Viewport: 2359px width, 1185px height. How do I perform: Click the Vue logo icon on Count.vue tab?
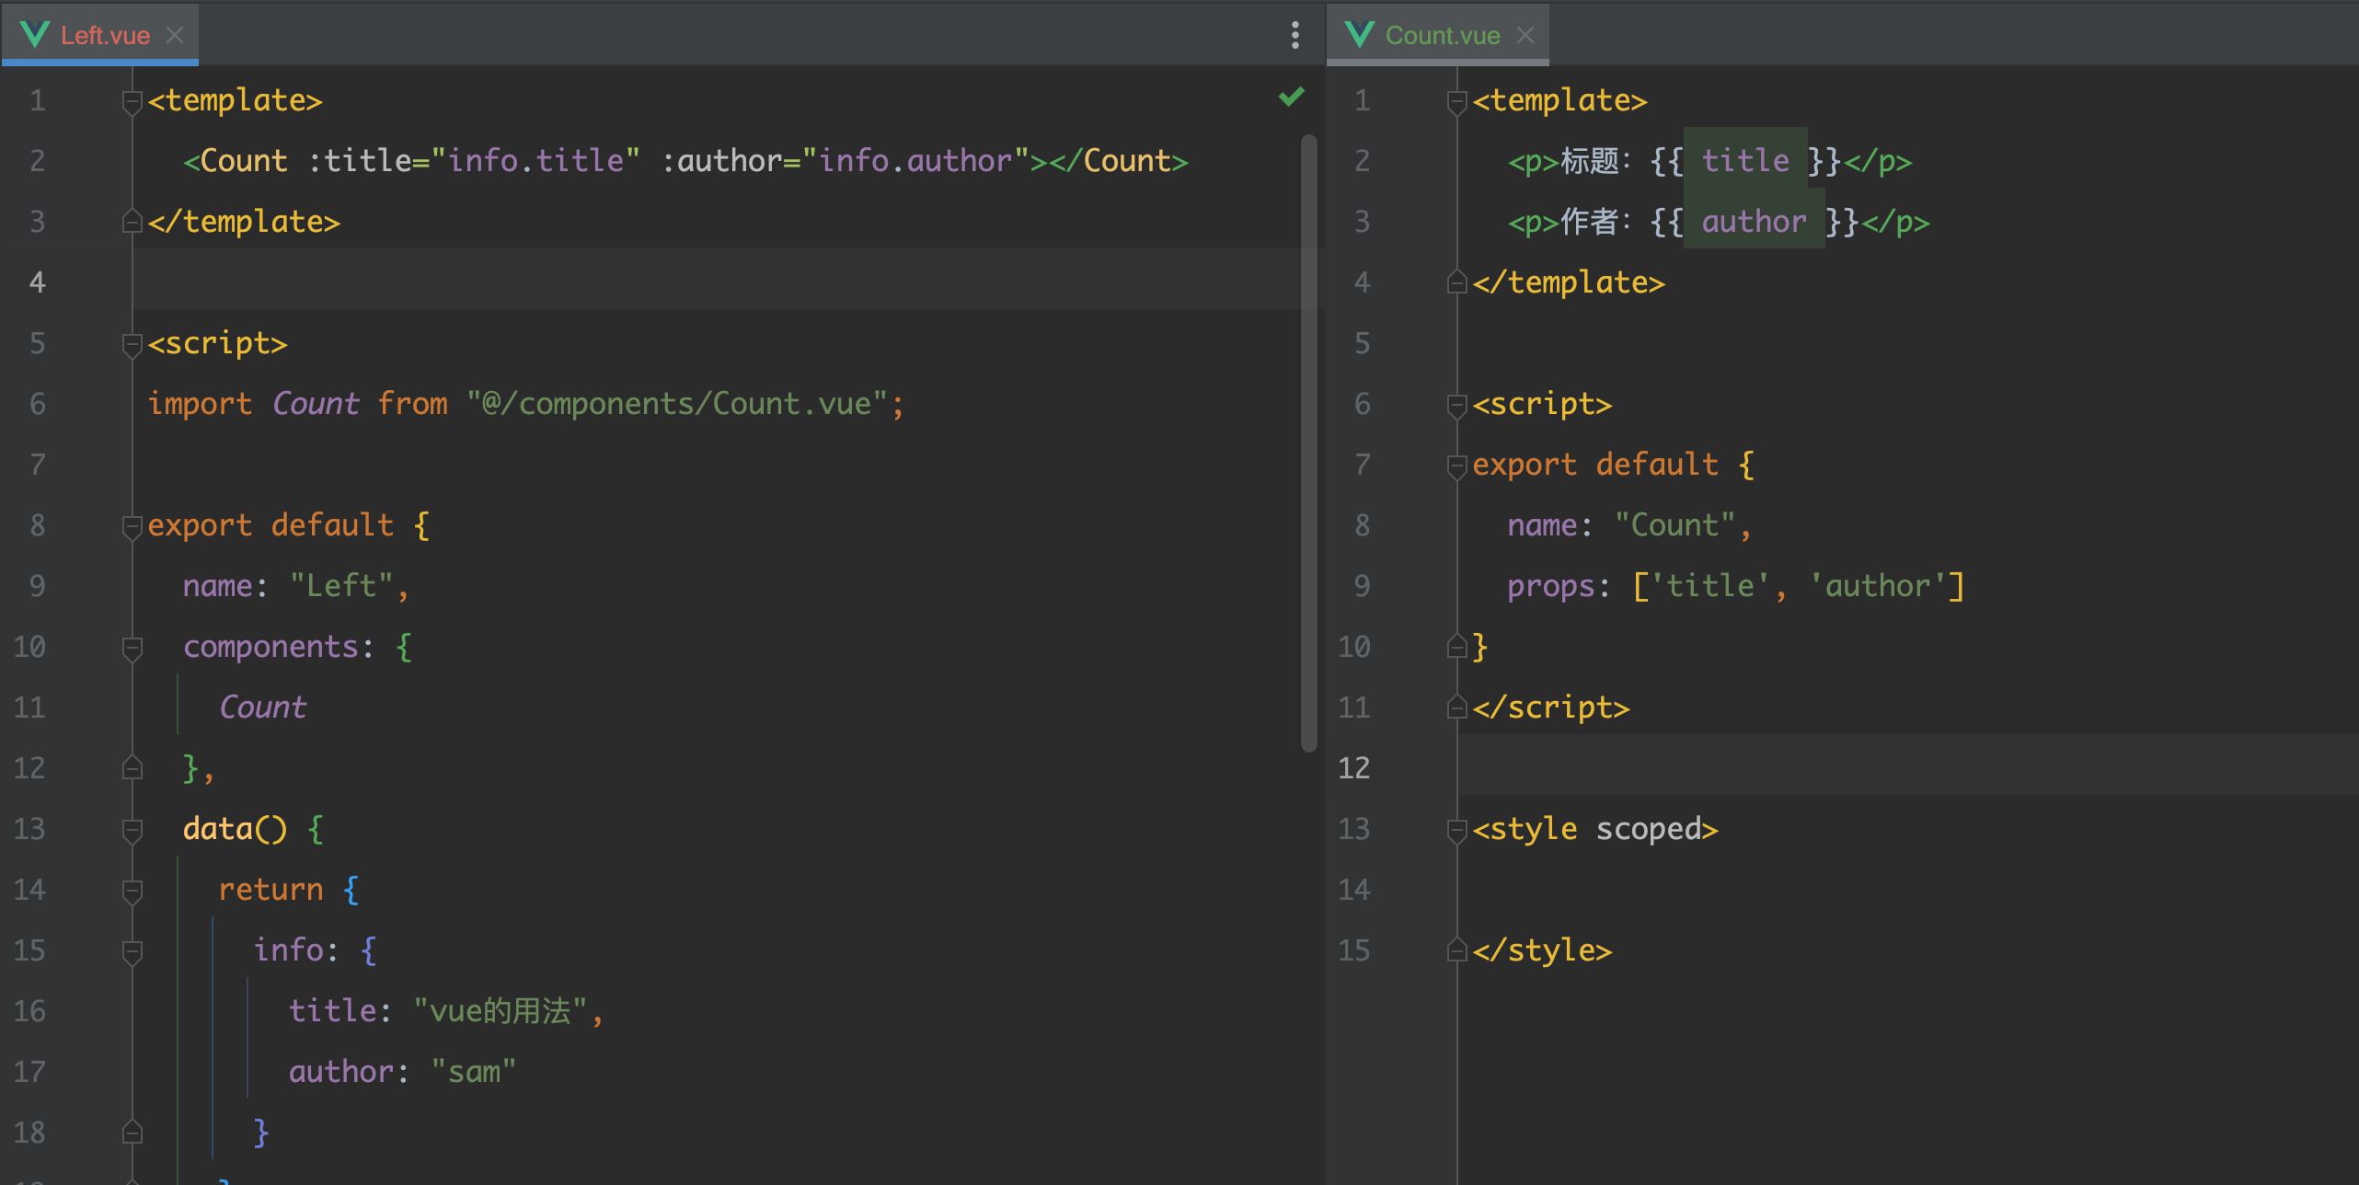click(x=1360, y=35)
